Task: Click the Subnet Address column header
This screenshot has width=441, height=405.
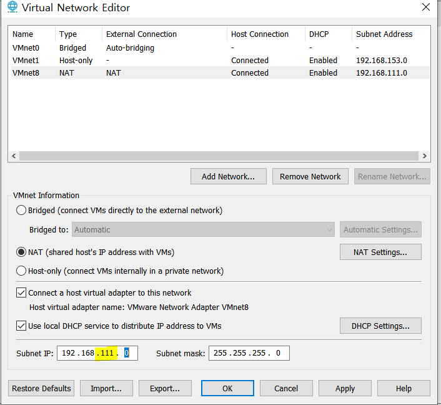Action: [x=391, y=34]
